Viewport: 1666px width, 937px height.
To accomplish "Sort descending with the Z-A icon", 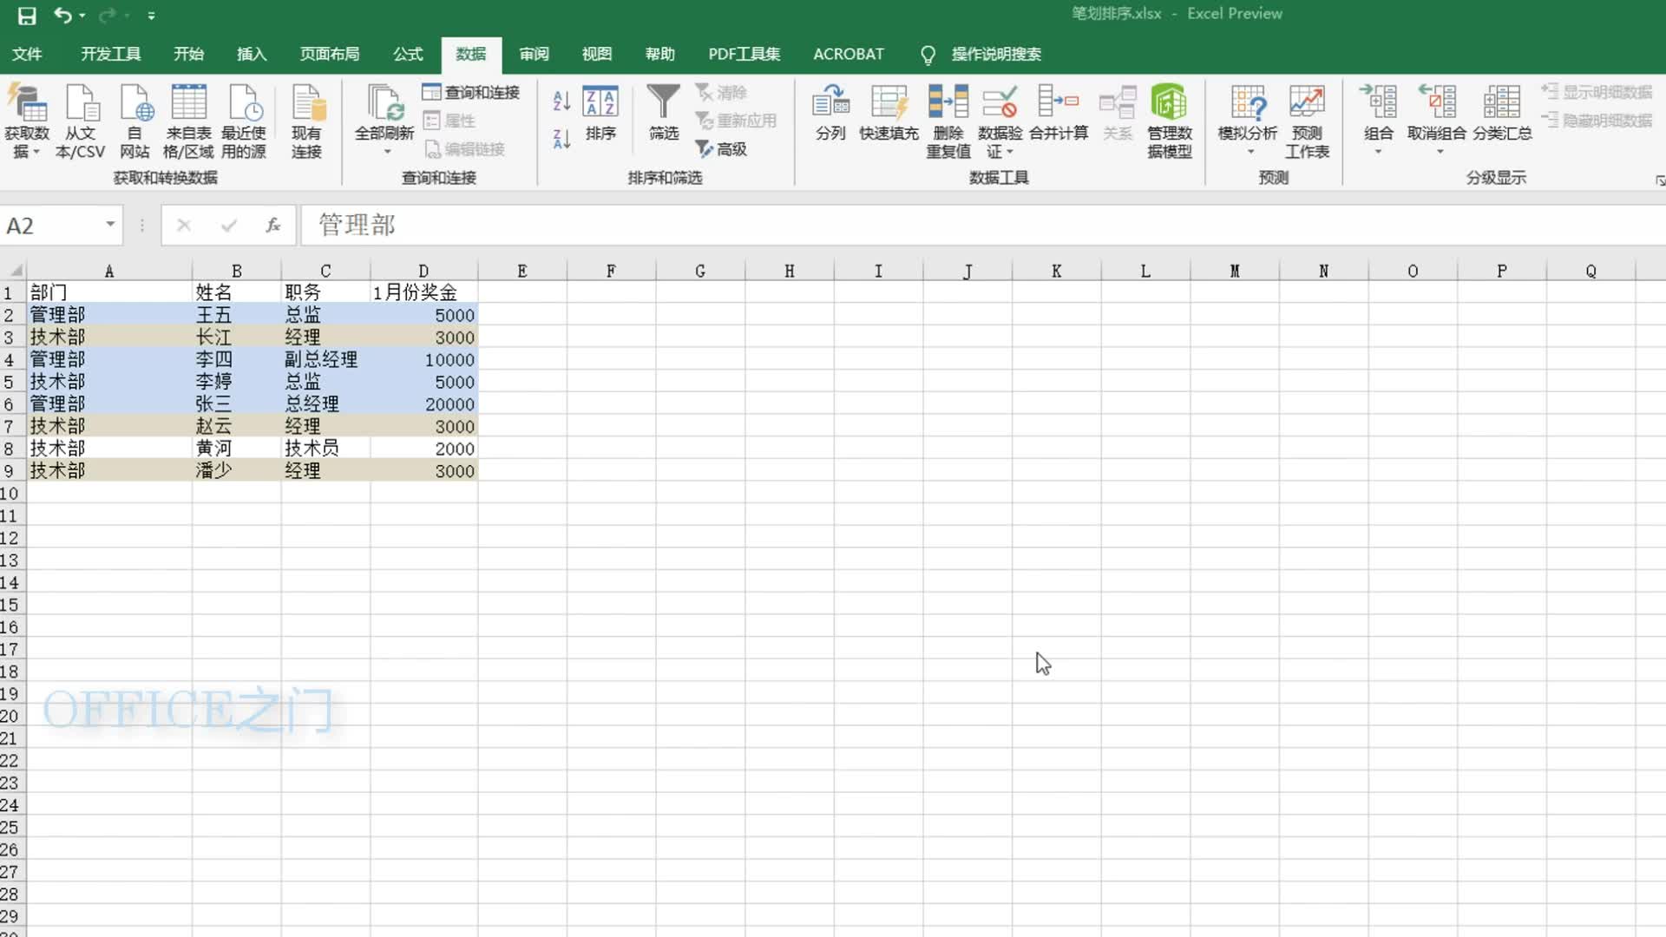I will pyautogui.click(x=561, y=138).
